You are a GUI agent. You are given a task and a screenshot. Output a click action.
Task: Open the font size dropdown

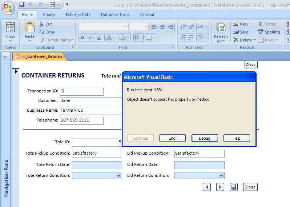coord(146,27)
